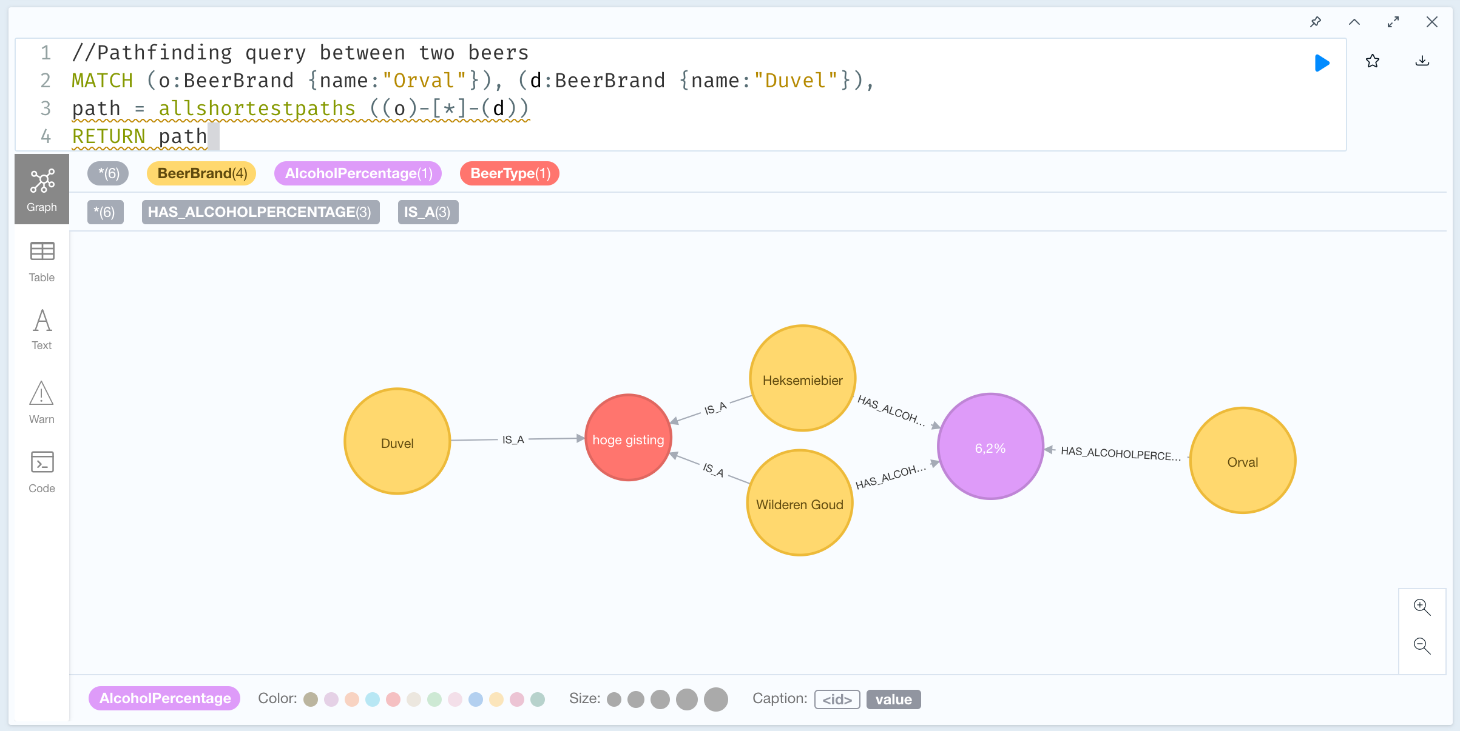
Task: Select the HAS_ALCOHOLPERCENTAGE(3) relationship pill
Action: click(x=260, y=212)
